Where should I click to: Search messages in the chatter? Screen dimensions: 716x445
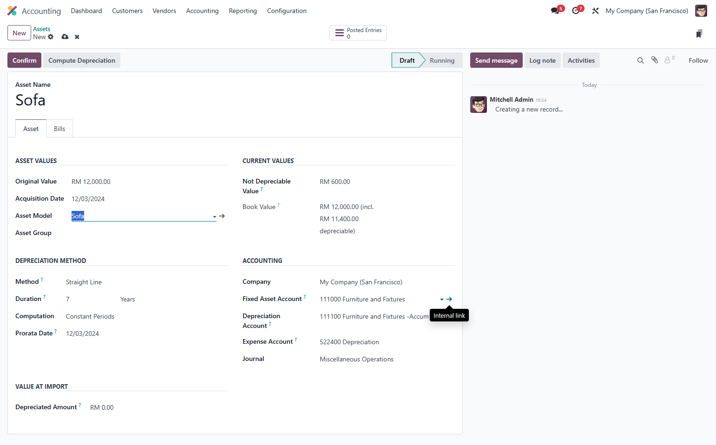coord(640,60)
